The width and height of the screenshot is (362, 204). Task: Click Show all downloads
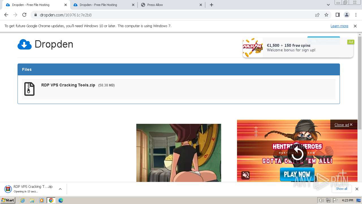[x=342, y=189]
